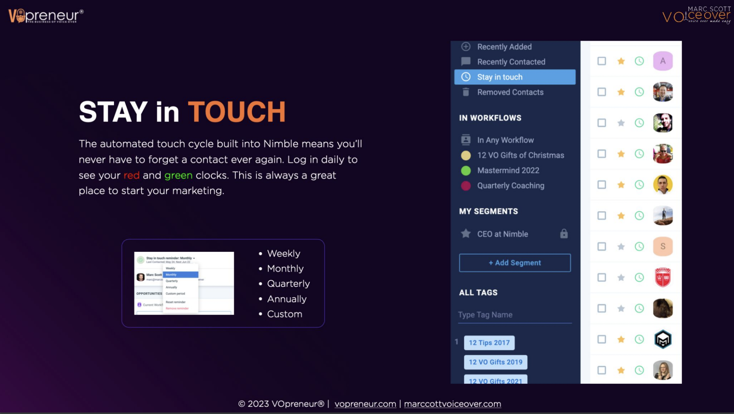Click the Recently Contacted chat bubble icon
This screenshot has height=414, width=734.
[x=466, y=62]
